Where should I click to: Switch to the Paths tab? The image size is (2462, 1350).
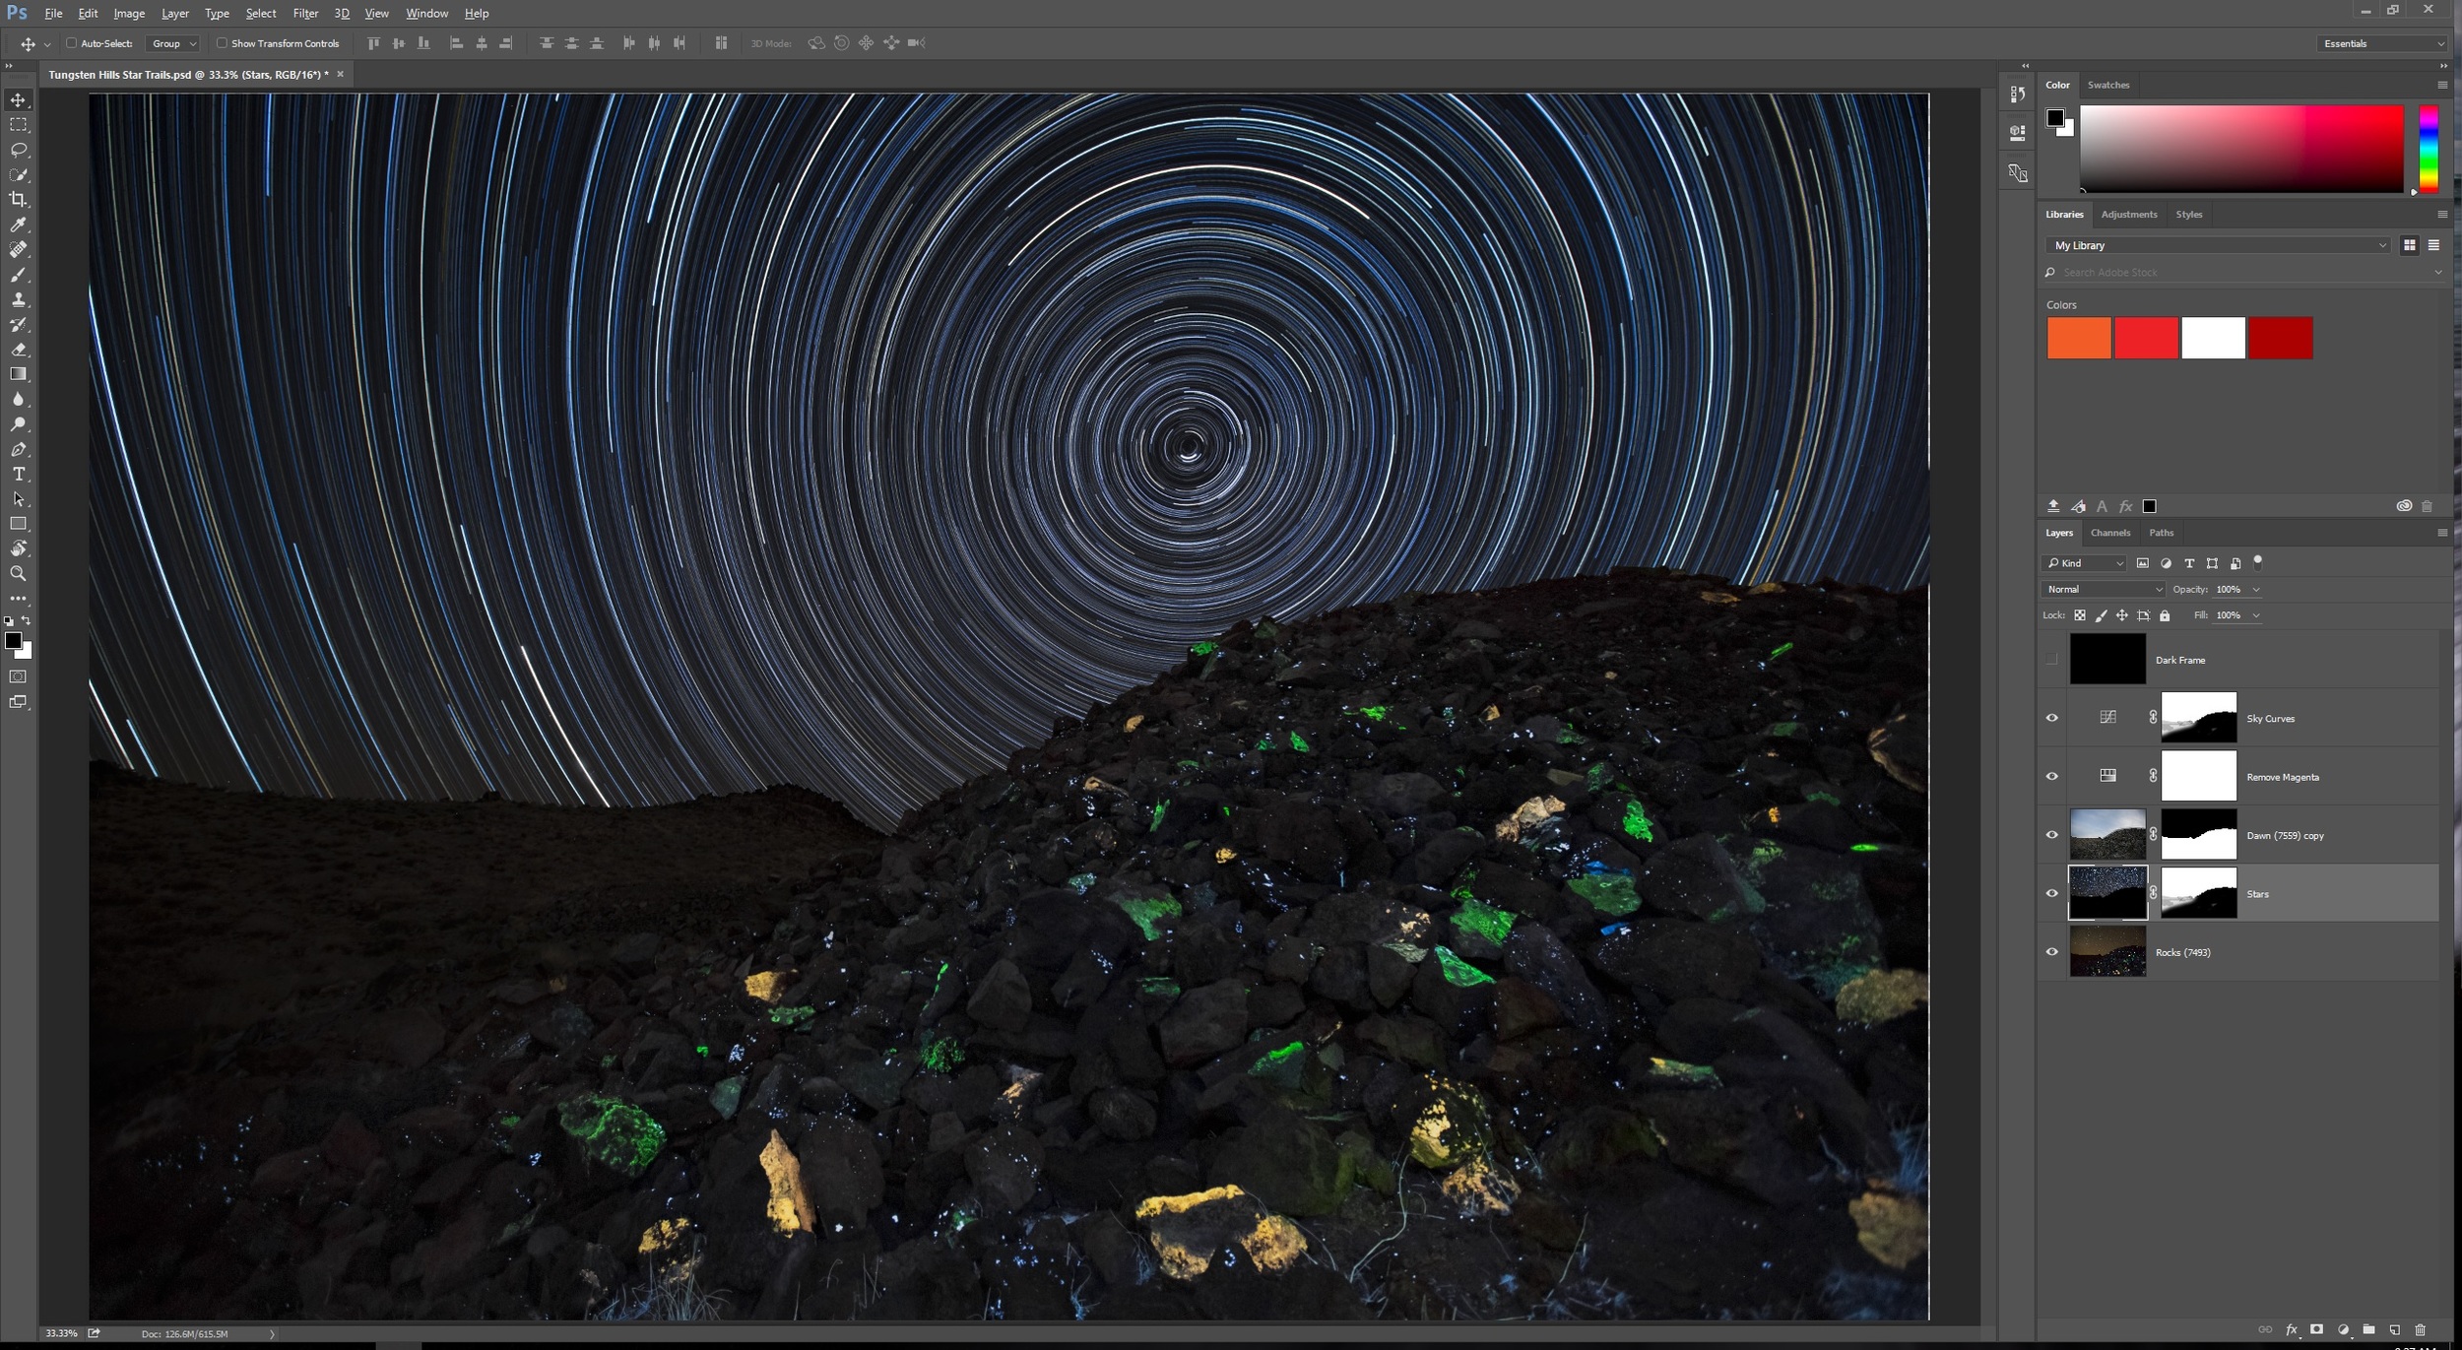pyautogui.click(x=2162, y=533)
